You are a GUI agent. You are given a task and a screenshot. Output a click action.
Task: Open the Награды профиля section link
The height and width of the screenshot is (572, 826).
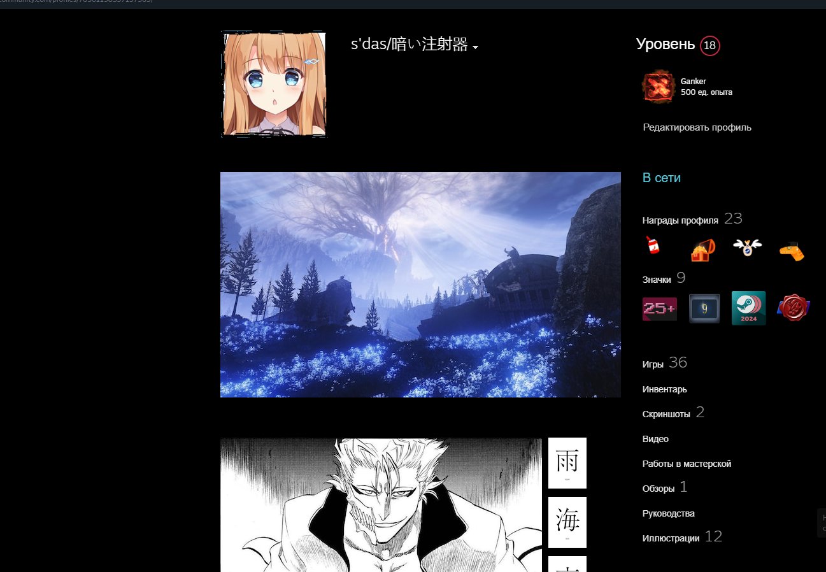[x=680, y=220]
